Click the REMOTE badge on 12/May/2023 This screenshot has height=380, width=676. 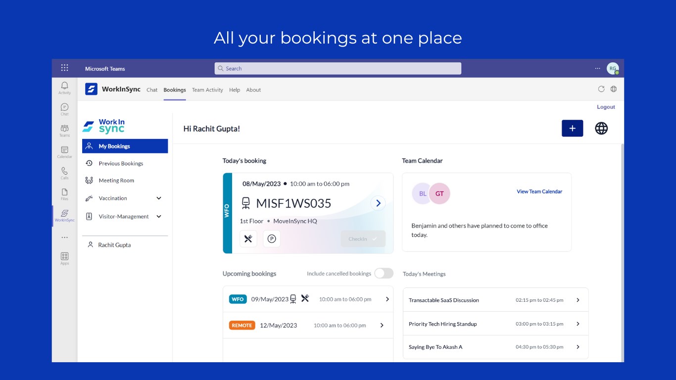tap(242, 325)
